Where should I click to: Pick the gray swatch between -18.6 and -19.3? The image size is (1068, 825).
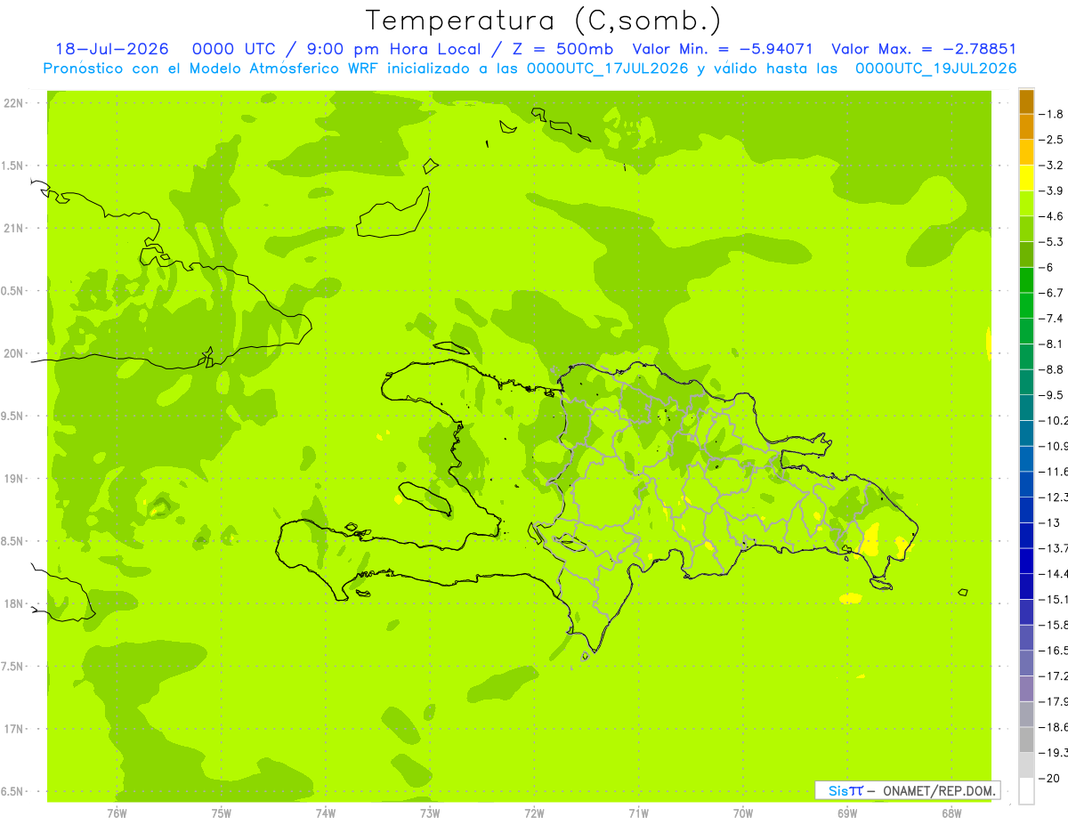point(1026,740)
